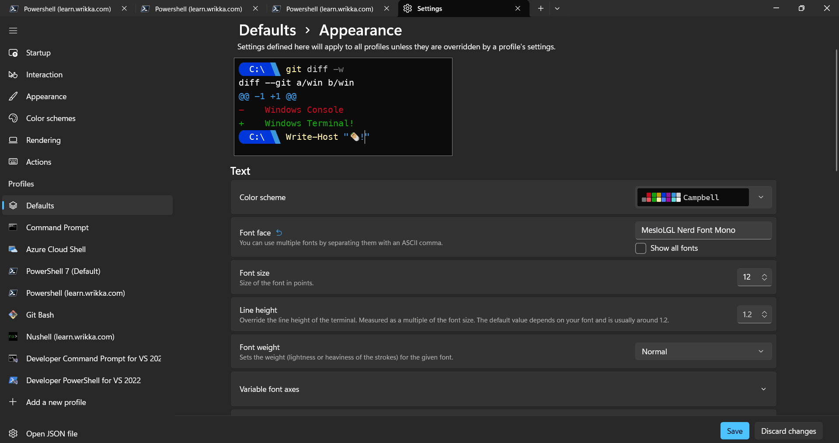Click the Interaction cursor icon
Viewport: 839px width, 443px height.
13,75
